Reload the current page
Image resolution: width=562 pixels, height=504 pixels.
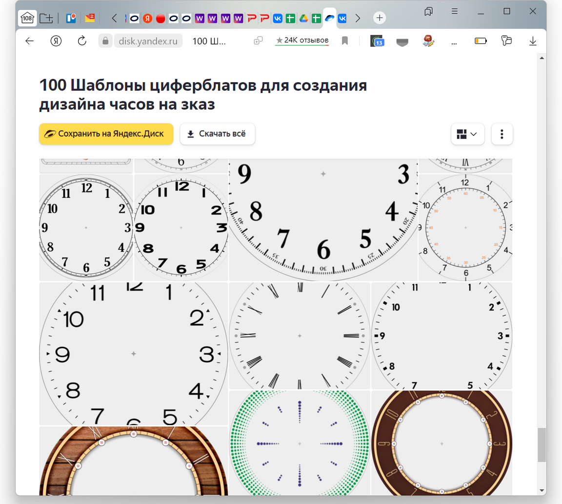(x=82, y=41)
